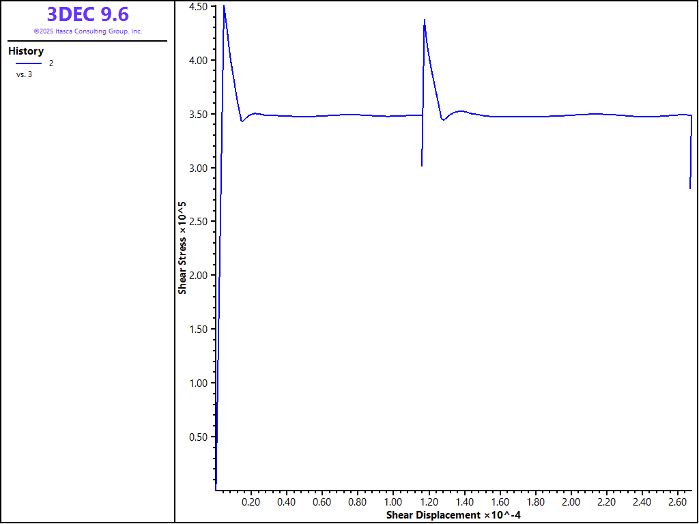Click the first peak of the blue curve
Screen dimensions: 699x524
(x=224, y=6)
